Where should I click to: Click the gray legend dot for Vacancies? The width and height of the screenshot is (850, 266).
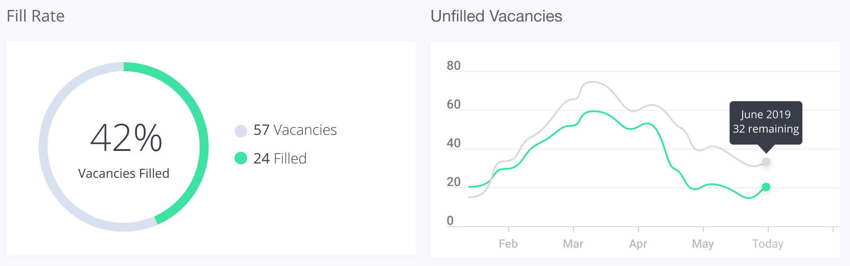[x=241, y=131]
